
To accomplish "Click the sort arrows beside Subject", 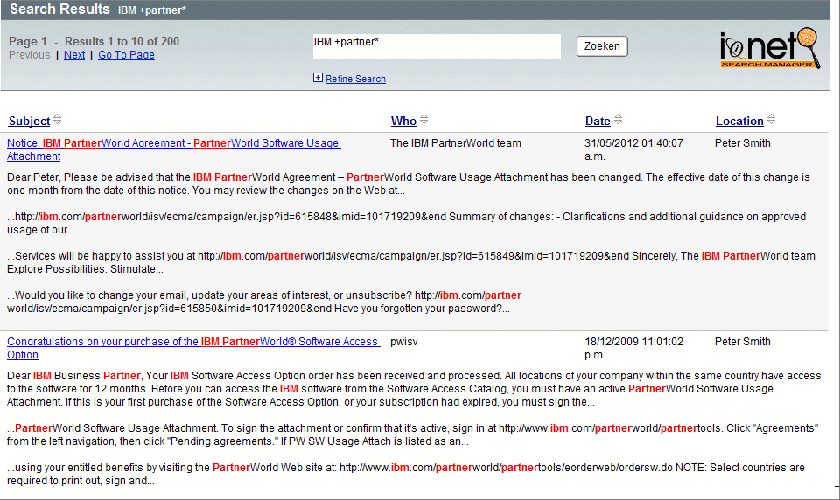I will (x=58, y=120).
